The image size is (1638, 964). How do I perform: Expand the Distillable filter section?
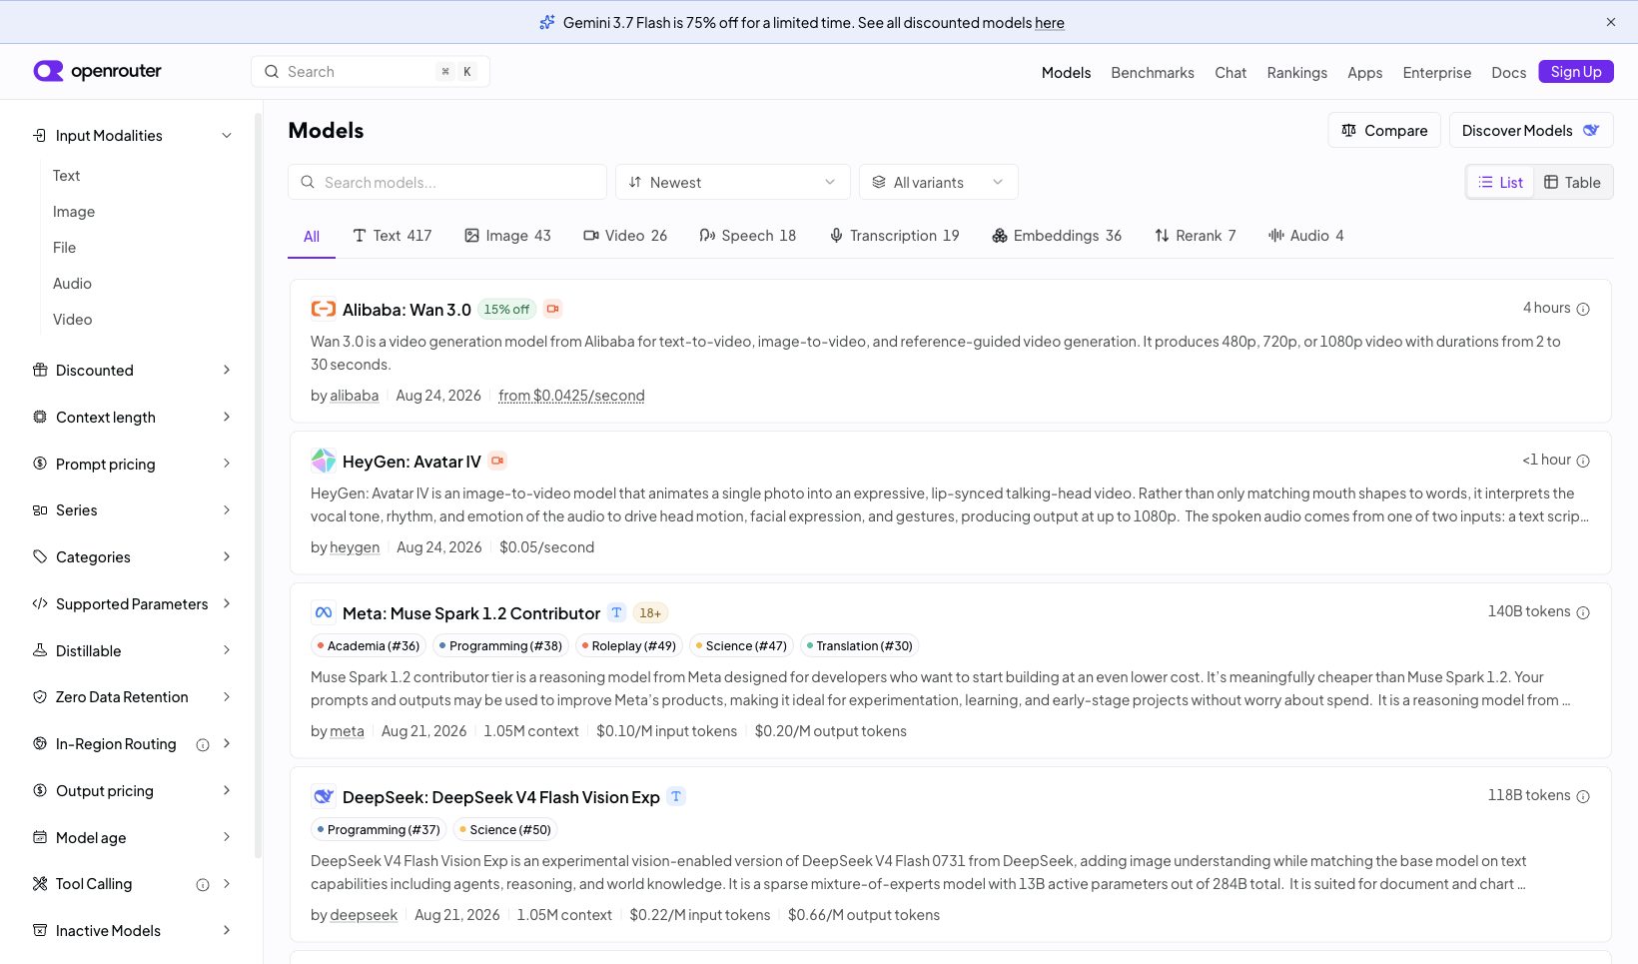click(132, 650)
